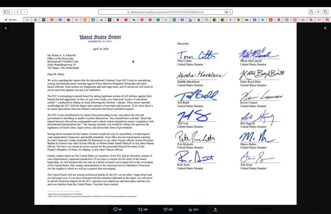The image size is (331, 214).
Task: Click the reply icon showing 45 comments
Action: point(115,209)
